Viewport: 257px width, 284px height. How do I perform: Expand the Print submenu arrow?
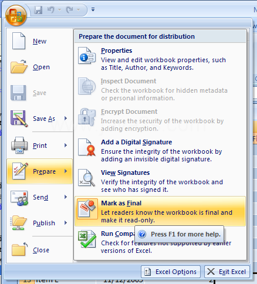pos(66,145)
